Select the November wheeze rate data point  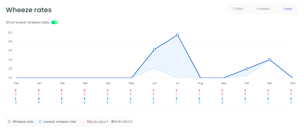(269, 60)
